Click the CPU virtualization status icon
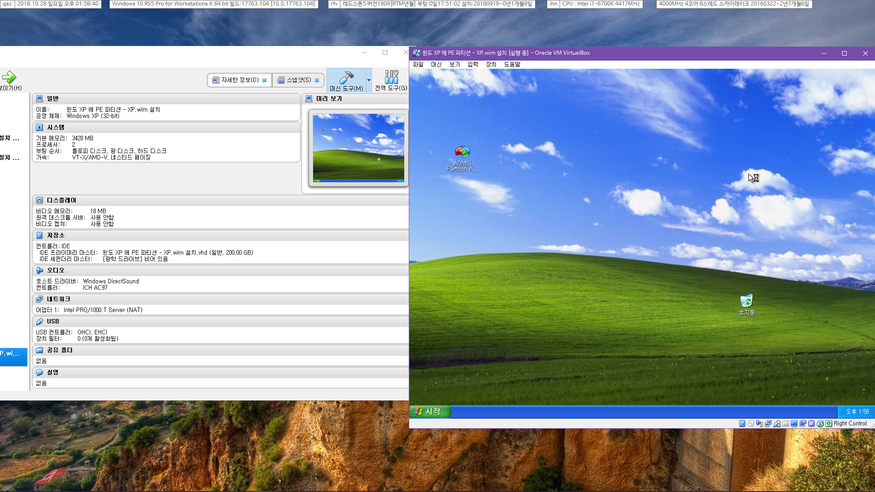Image resolution: width=875 pixels, height=492 pixels. pos(811,424)
